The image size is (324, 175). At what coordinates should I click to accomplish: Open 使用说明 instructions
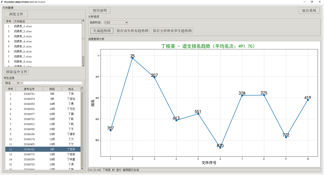100,10
